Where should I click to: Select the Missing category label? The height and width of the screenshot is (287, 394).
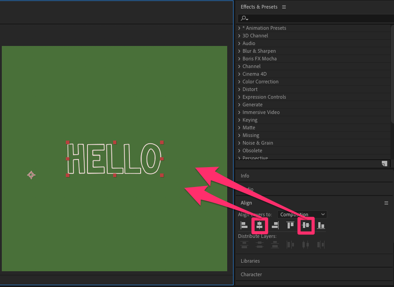[251, 135]
